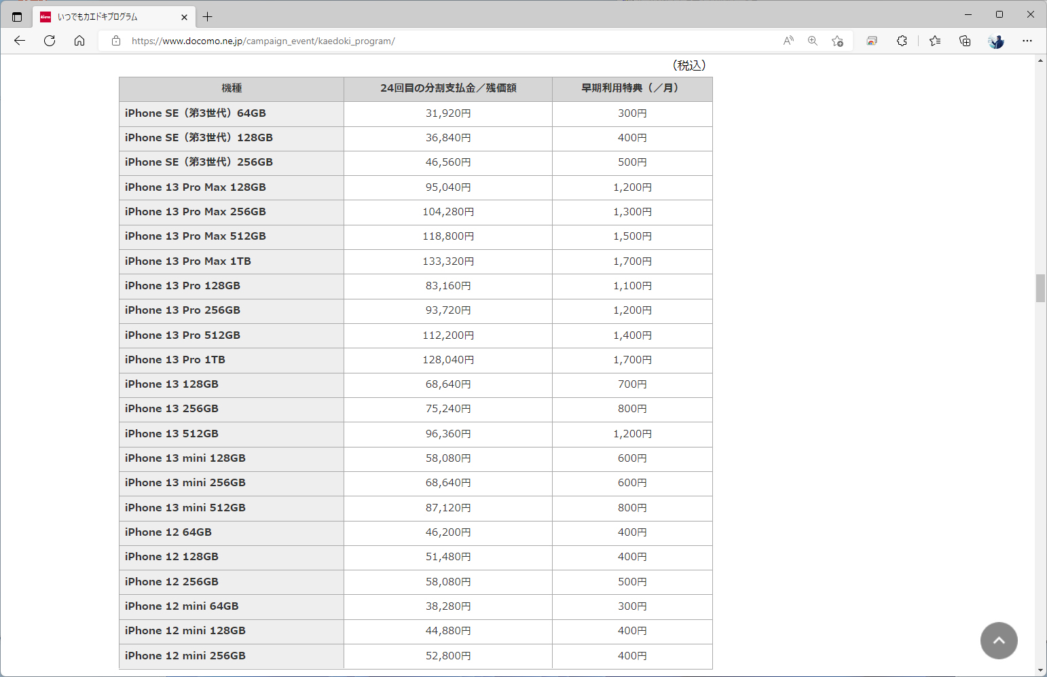Select iPhone 12 64GB row label
The height and width of the screenshot is (677, 1047).
click(x=168, y=532)
